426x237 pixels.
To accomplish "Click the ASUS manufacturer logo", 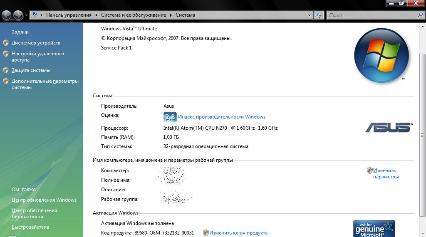I will point(389,127).
